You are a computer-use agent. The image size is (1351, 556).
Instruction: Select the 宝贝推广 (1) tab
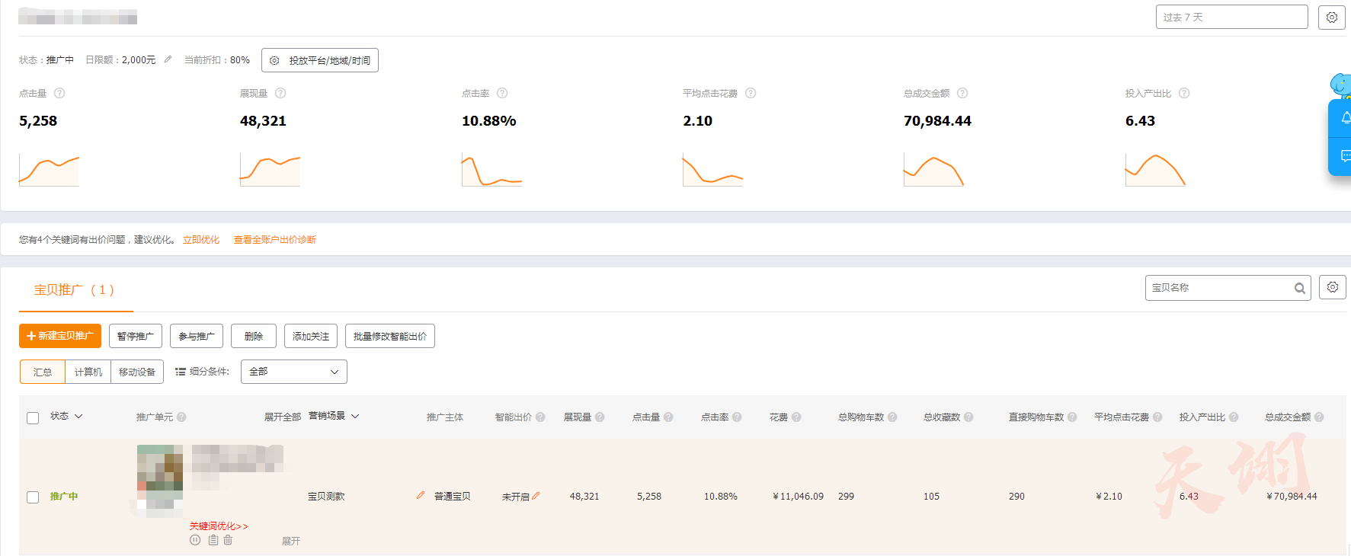(x=75, y=289)
